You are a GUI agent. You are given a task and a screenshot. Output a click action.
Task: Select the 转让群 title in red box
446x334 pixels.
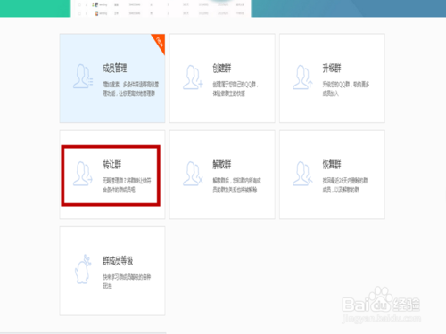pyautogui.click(x=112, y=164)
